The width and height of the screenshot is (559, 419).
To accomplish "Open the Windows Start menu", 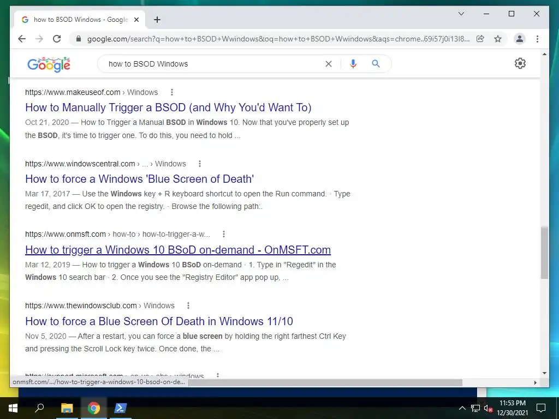I will [13, 408].
